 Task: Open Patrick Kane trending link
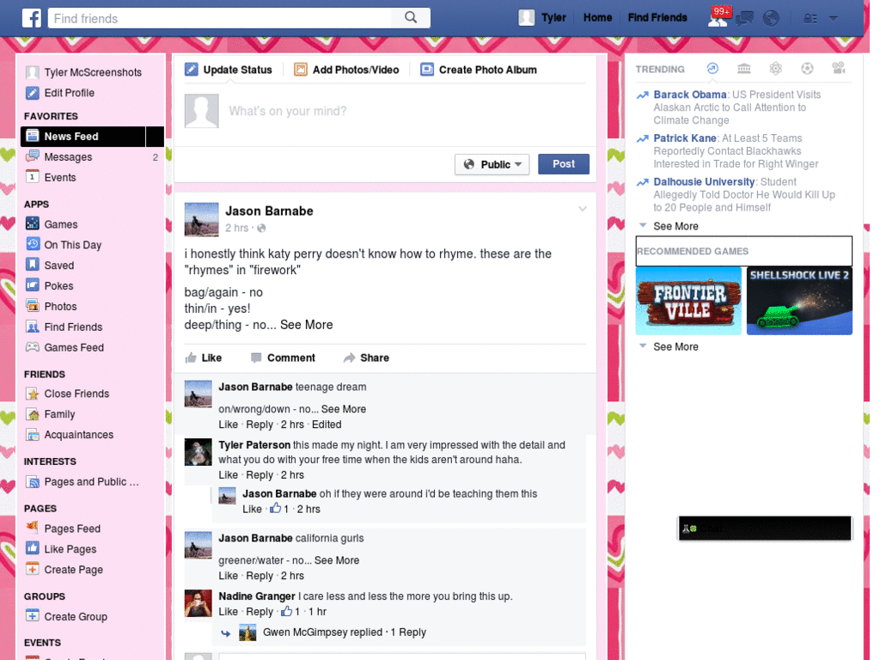[685, 138]
